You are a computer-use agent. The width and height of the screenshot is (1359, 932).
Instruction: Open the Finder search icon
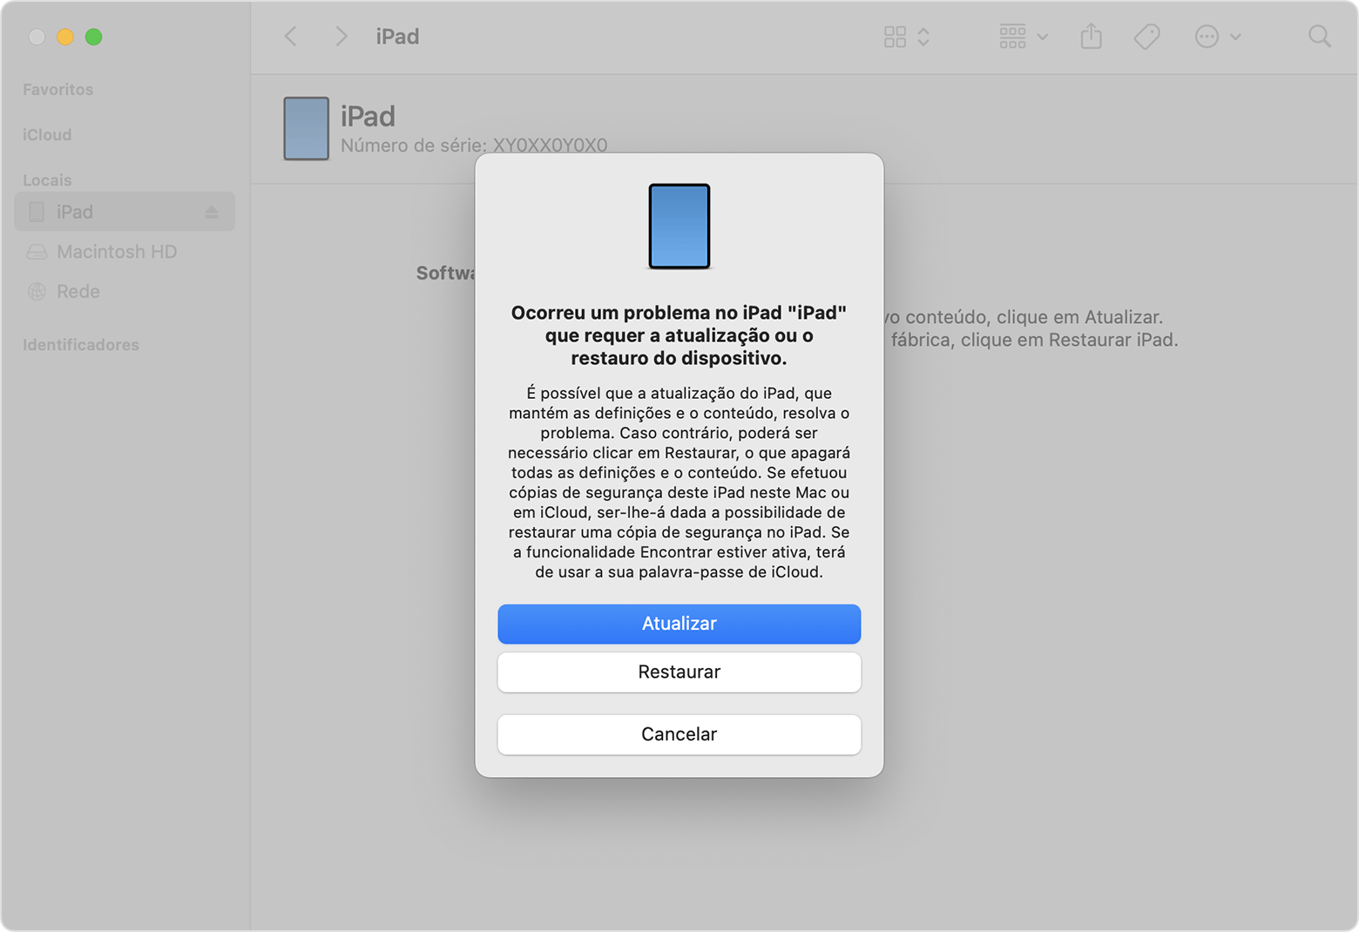pyautogui.click(x=1319, y=37)
